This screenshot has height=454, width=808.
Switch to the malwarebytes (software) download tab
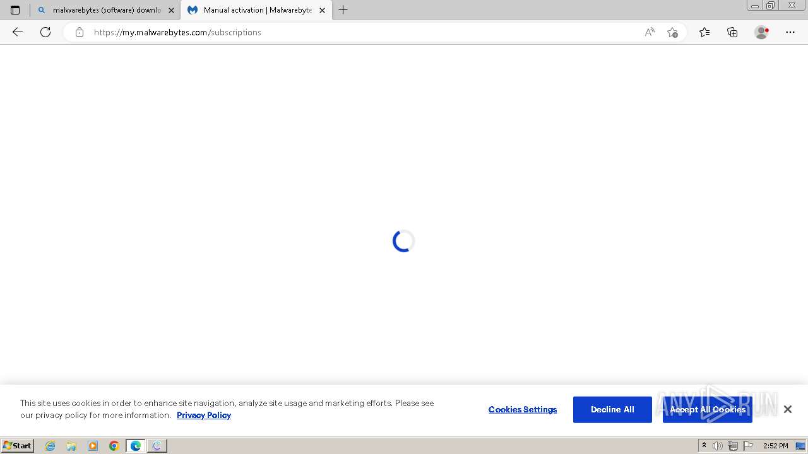[106, 10]
